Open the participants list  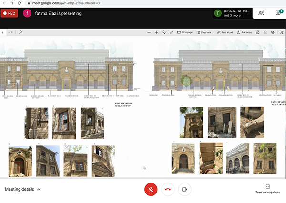tap(261, 13)
